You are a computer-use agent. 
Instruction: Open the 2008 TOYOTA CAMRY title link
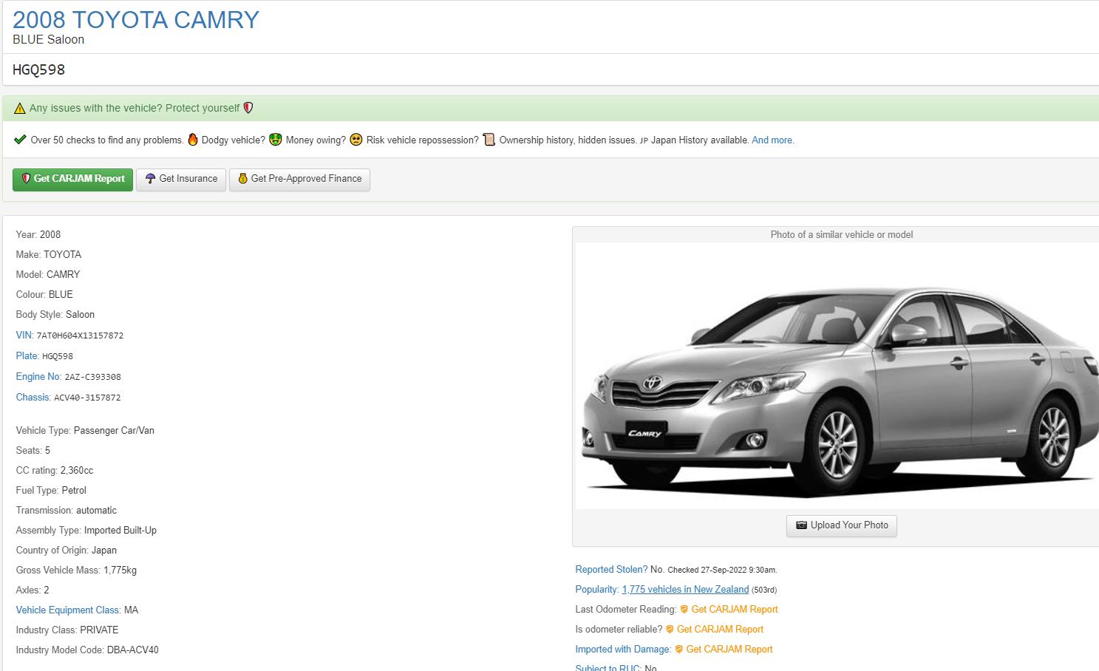click(136, 20)
